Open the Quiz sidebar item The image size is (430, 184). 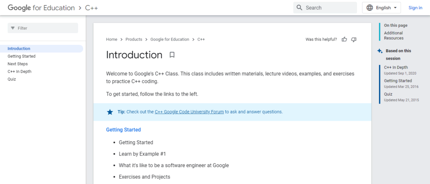(x=12, y=79)
